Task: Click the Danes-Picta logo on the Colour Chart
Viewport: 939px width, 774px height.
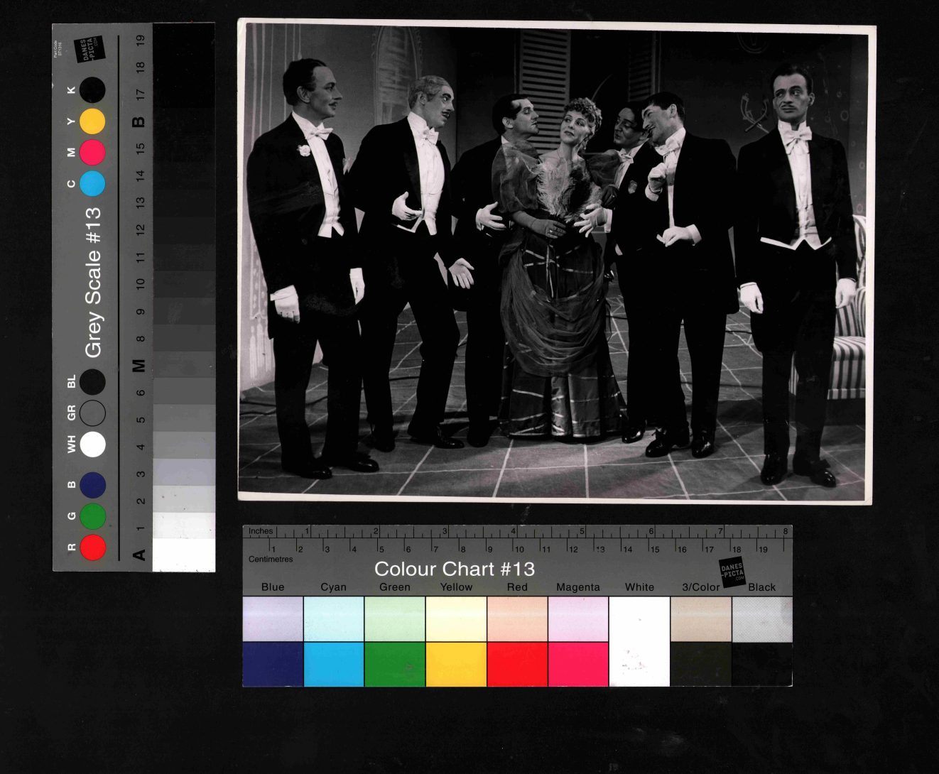Action: (732, 572)
